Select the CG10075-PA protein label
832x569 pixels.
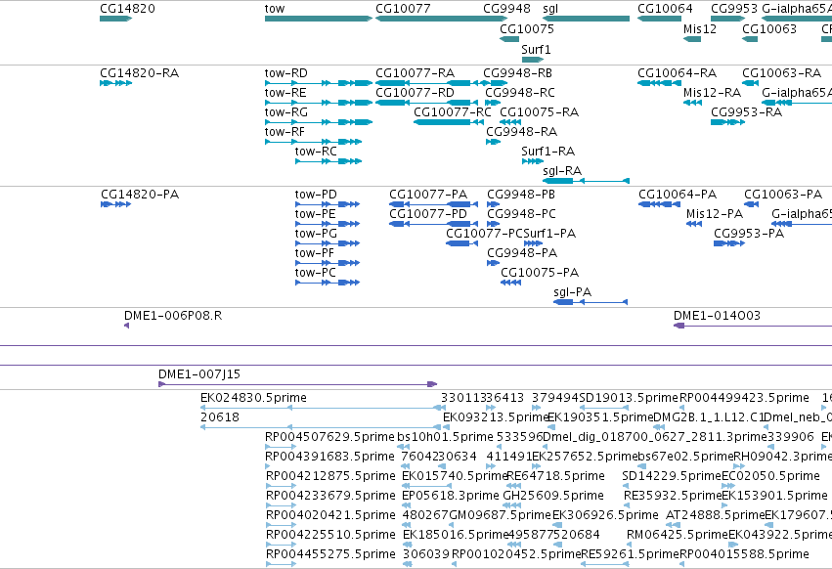tap(540, 273)
